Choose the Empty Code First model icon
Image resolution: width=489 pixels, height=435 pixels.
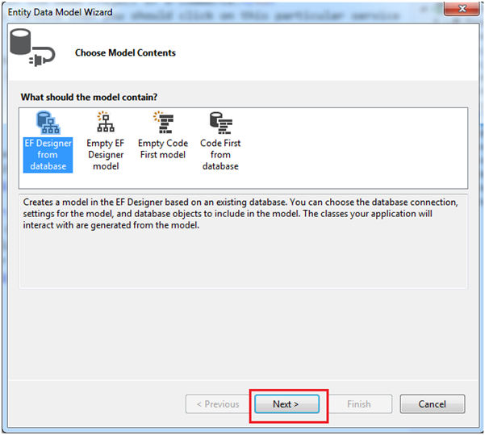tap(164, 122)
